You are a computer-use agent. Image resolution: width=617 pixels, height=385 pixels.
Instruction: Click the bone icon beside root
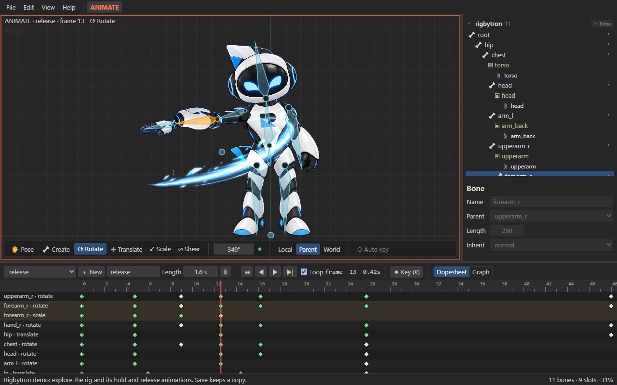tap(472, 35)
